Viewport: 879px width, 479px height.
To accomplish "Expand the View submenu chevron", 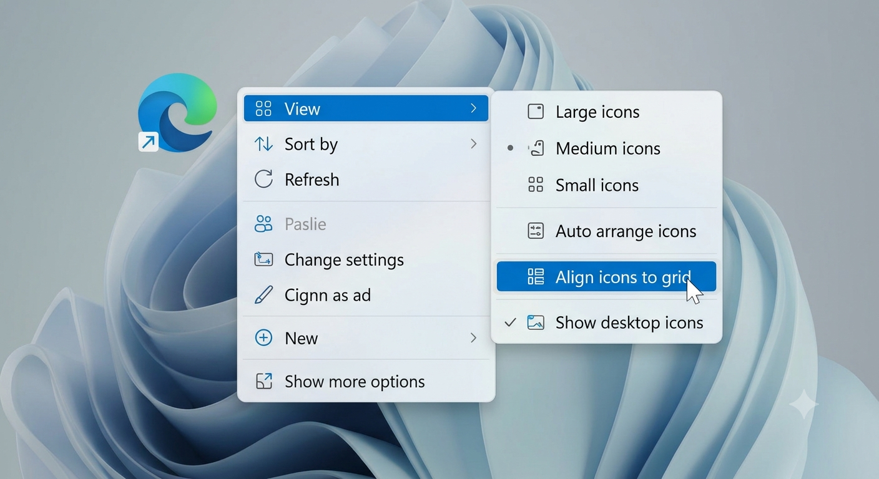I will point(474,109).
